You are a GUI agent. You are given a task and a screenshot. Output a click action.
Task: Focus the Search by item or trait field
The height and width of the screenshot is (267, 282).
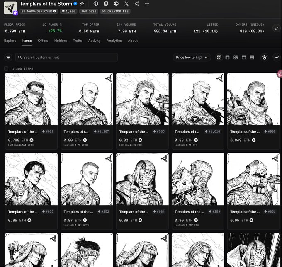[66, 57]
